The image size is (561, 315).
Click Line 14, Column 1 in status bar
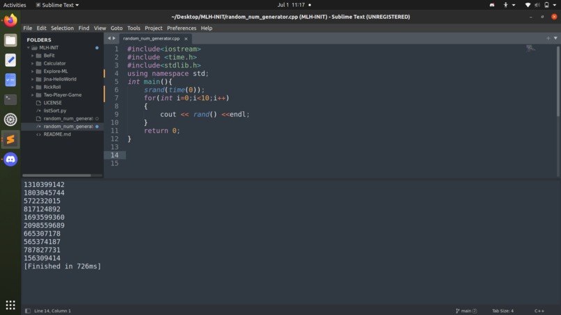pos(53,311)
